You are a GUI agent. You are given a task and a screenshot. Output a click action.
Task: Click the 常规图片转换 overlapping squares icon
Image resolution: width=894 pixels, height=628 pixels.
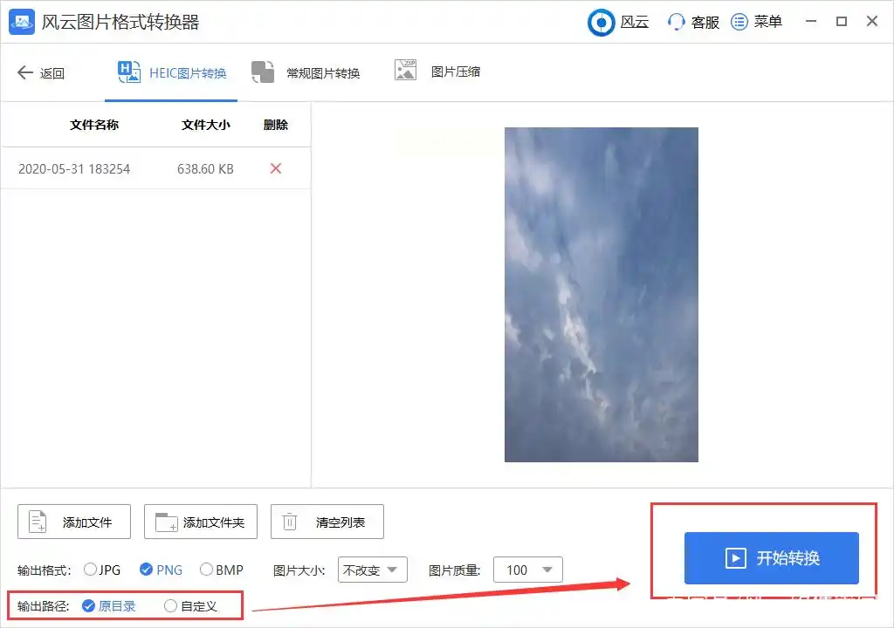263,72
